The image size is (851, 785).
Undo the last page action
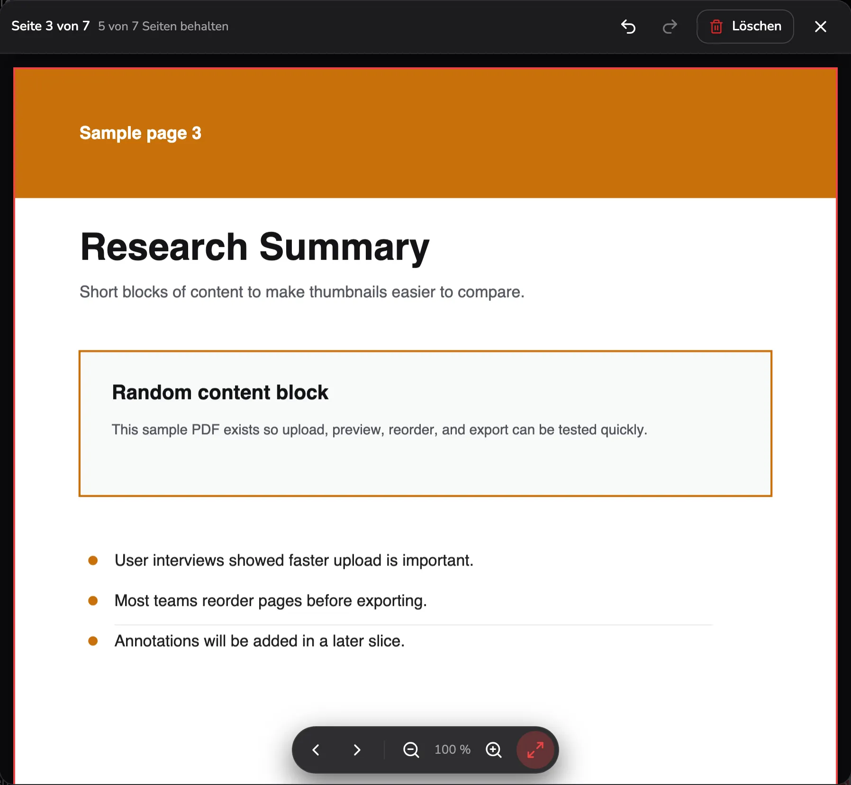click(x=628, y=27)
